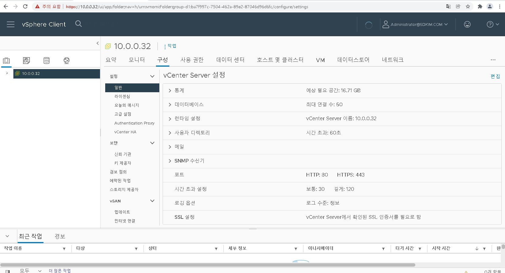Collapse the vSAN section
Screen dimensions: 505x273
tap(152, 201)
